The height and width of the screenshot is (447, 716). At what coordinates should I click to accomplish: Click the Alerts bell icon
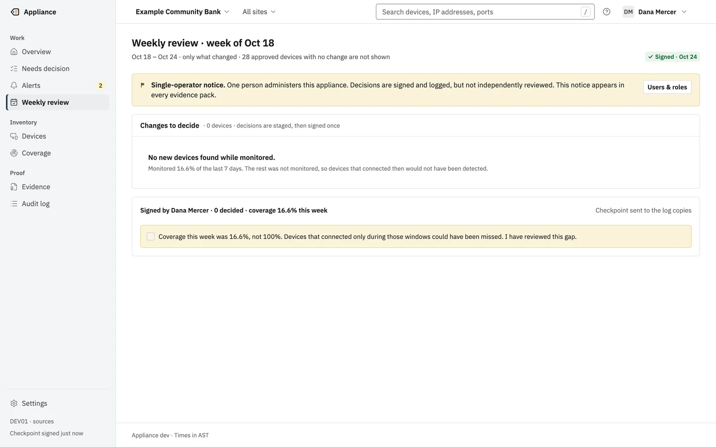[14, 85]
